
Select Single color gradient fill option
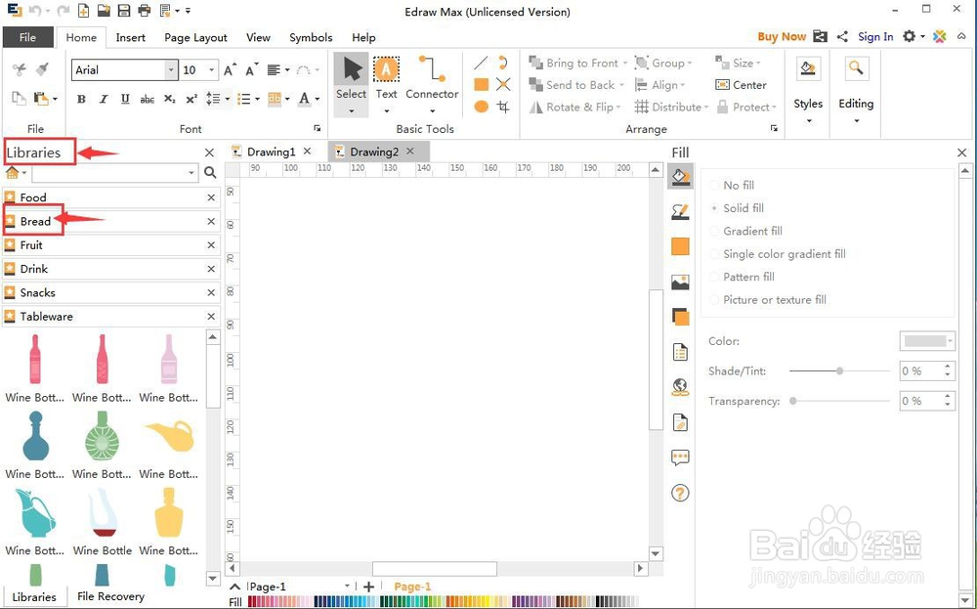pos(779,254)
